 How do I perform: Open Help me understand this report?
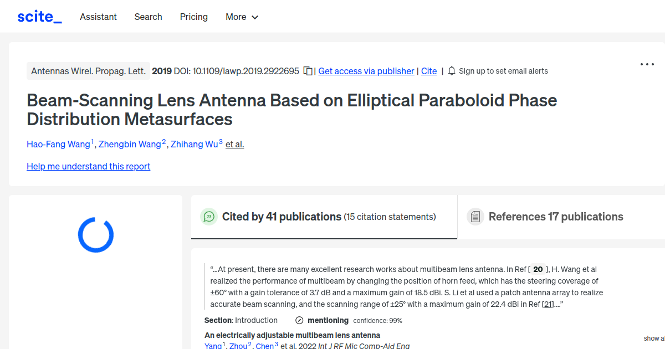coord(88,166)
